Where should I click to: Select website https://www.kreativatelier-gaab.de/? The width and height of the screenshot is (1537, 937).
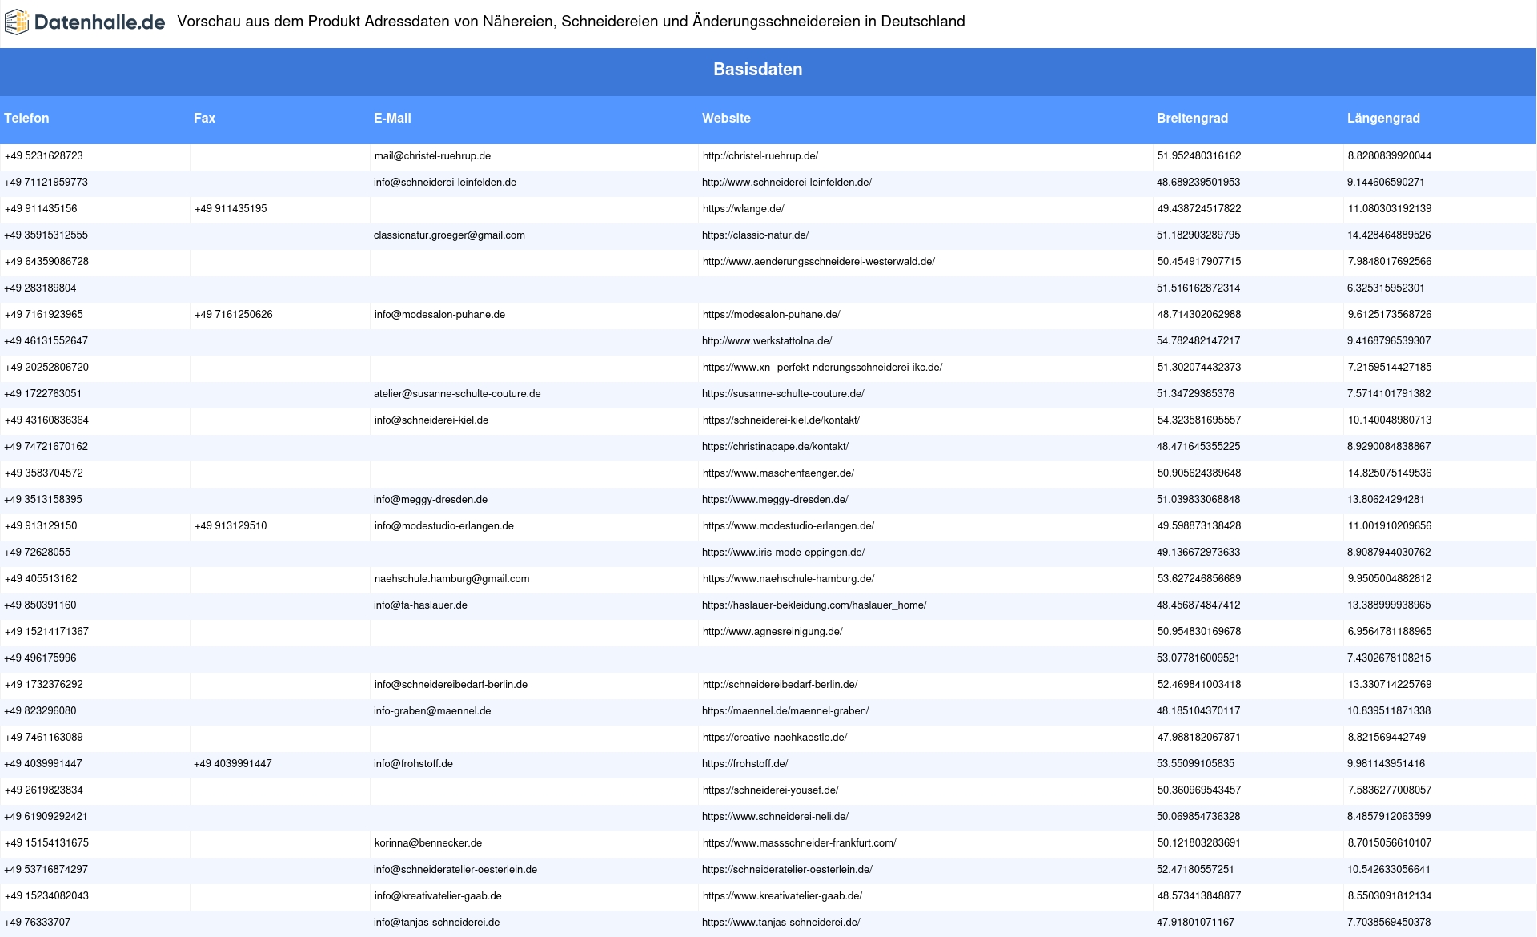(783, 896)
